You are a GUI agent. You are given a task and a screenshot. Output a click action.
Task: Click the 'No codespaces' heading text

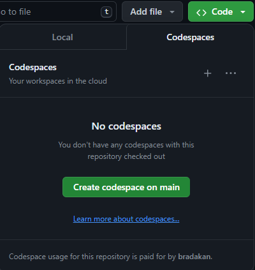(126, 126)
